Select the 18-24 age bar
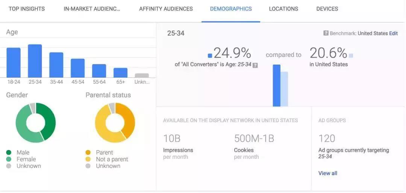 point(14,63)
